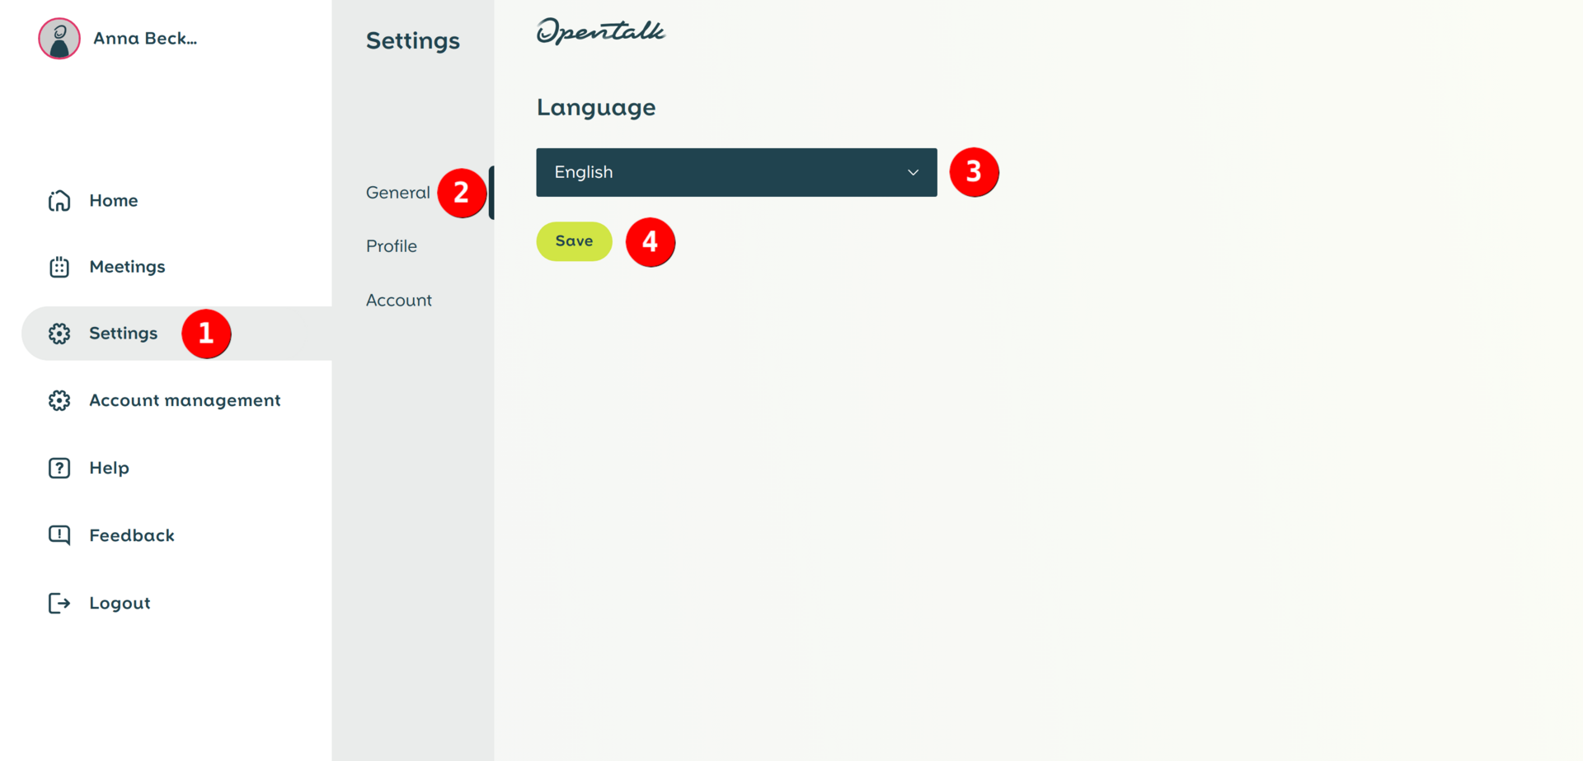Viewport: 1583px width, 761px height.
Task: Open Account management from the sidebar
Action: tap(184, 400)
